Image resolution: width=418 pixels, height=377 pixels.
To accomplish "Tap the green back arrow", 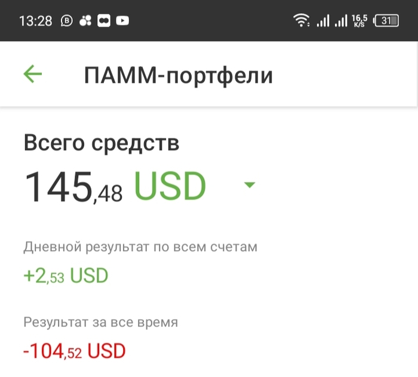I will point(33,74).
